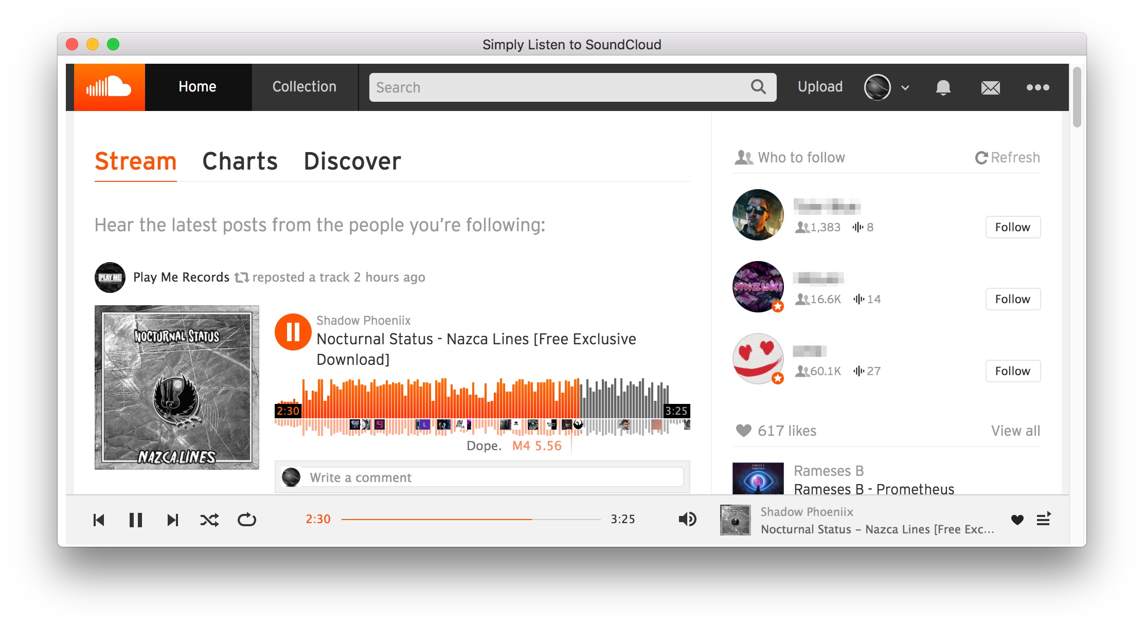Click the SoundCloud logo
1144x629 pixels.
[109, 87]
